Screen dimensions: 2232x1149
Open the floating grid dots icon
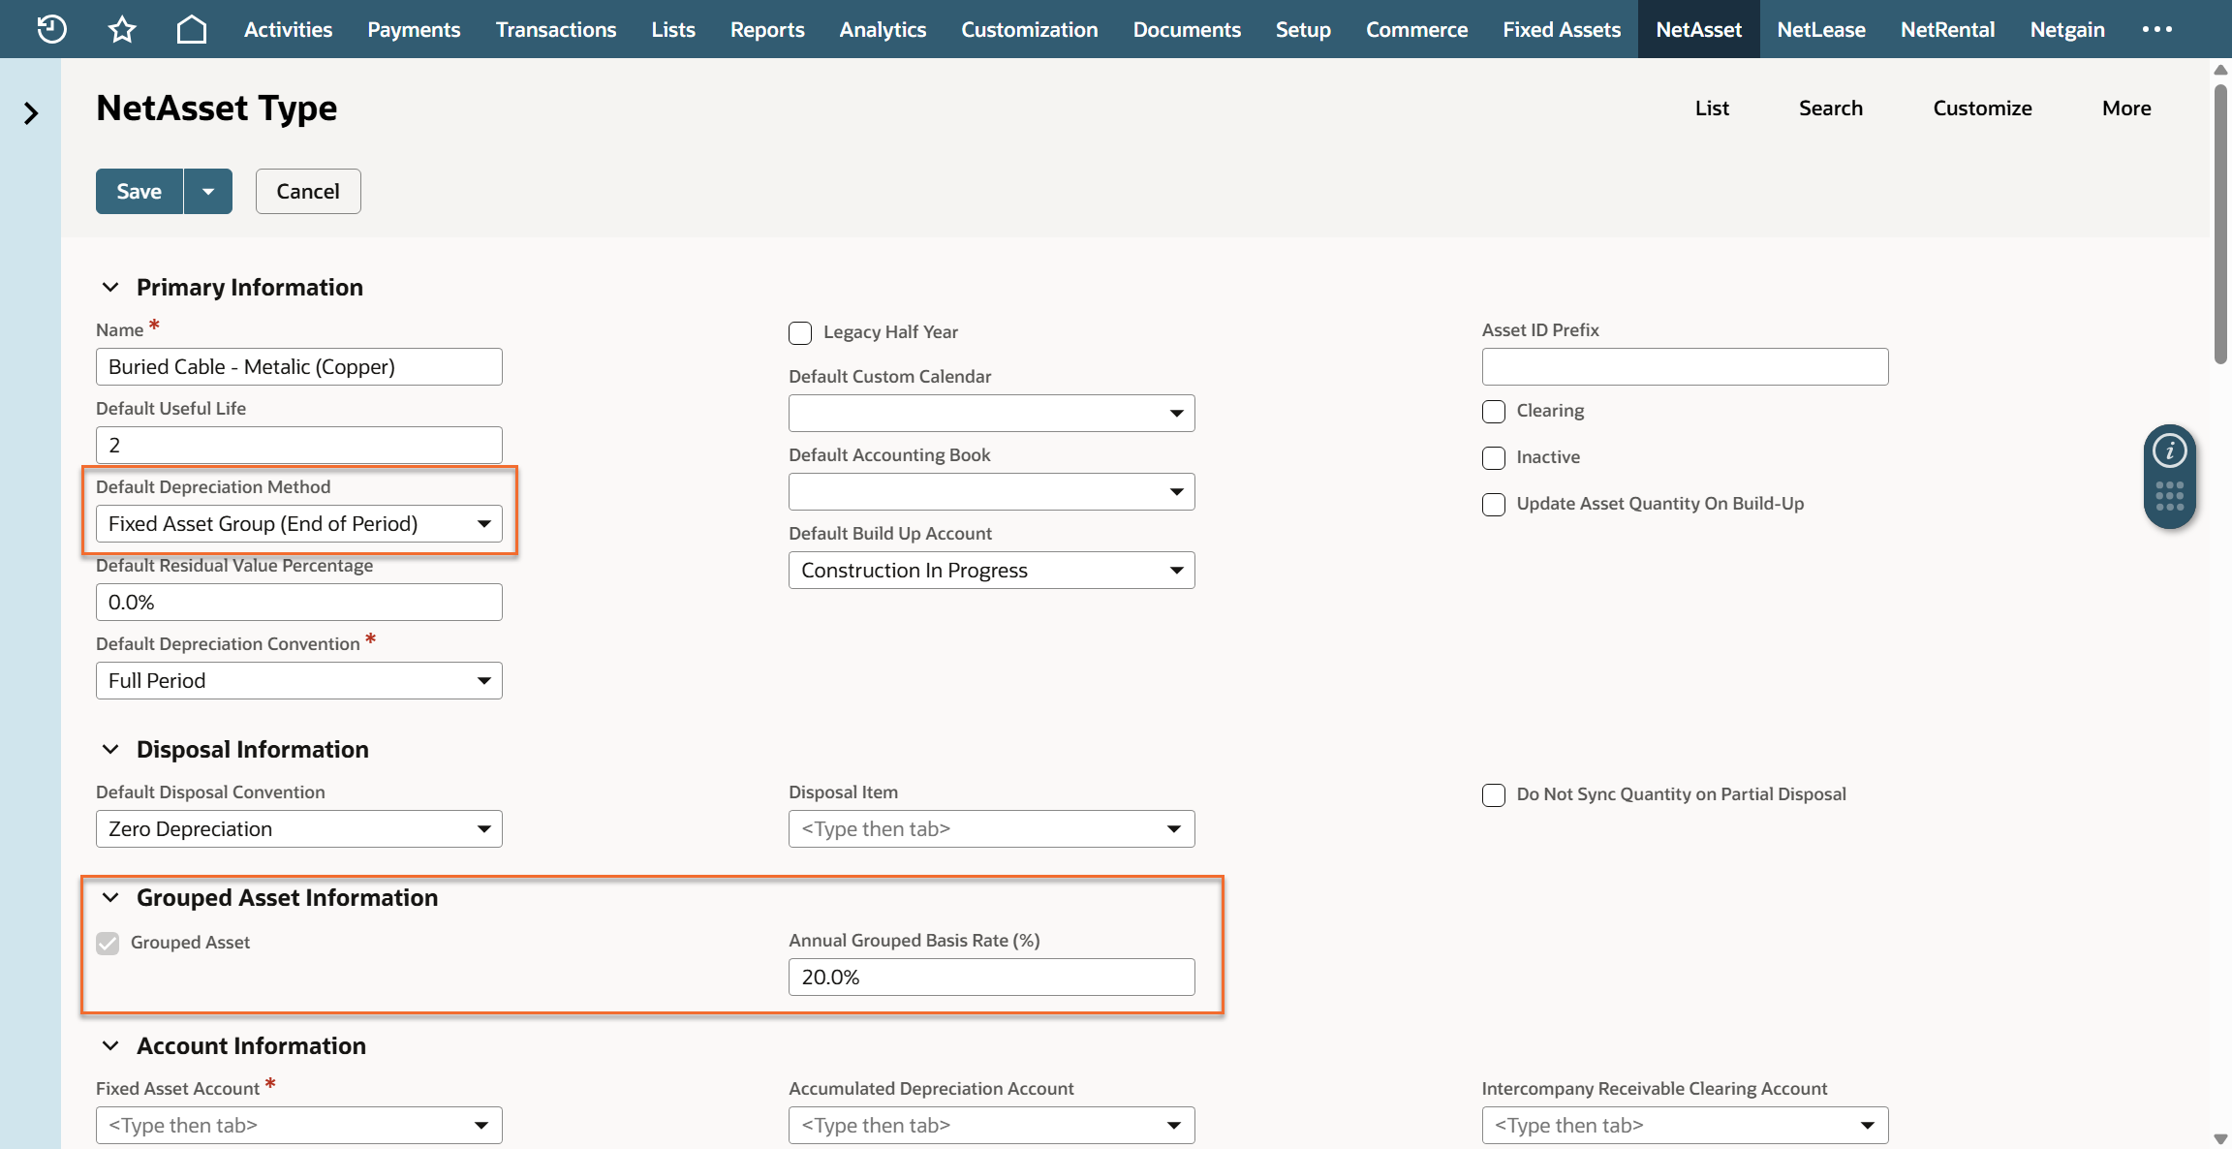(2170, 496)
